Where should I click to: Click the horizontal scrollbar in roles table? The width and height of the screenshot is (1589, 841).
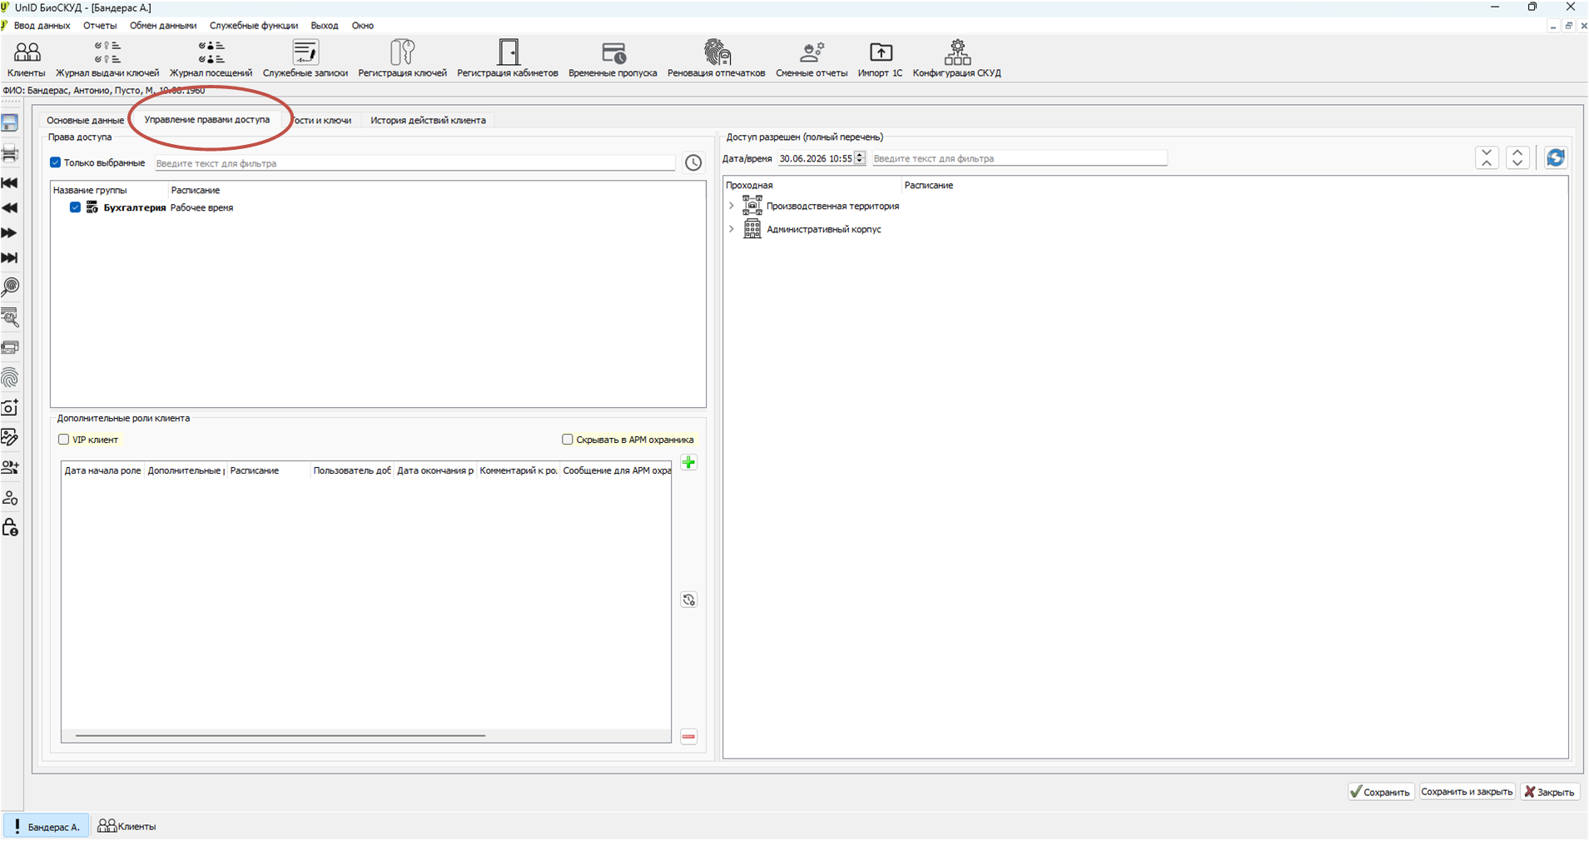pos(281,736)
